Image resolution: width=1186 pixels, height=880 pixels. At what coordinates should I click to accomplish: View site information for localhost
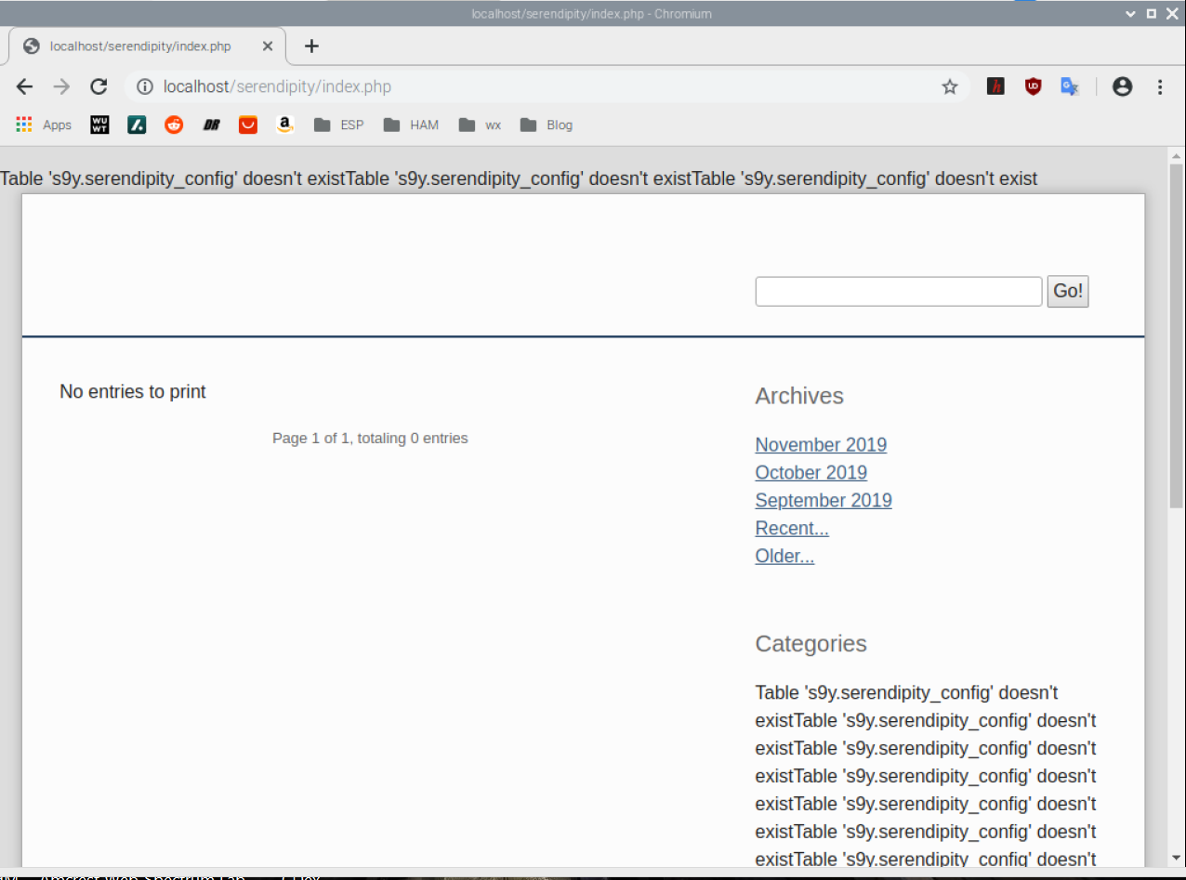coord(144,86)
